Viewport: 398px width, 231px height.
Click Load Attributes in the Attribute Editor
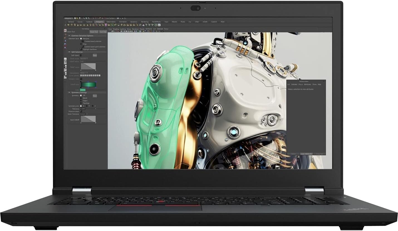point(306,154)
